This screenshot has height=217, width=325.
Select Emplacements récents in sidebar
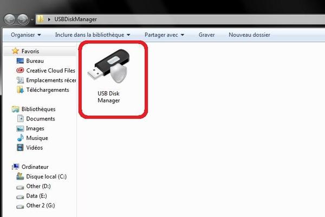[50, 80]
